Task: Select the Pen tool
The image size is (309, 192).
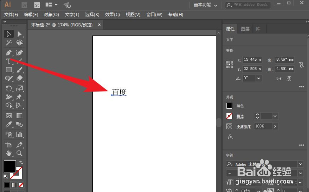Action: point(9,53)
